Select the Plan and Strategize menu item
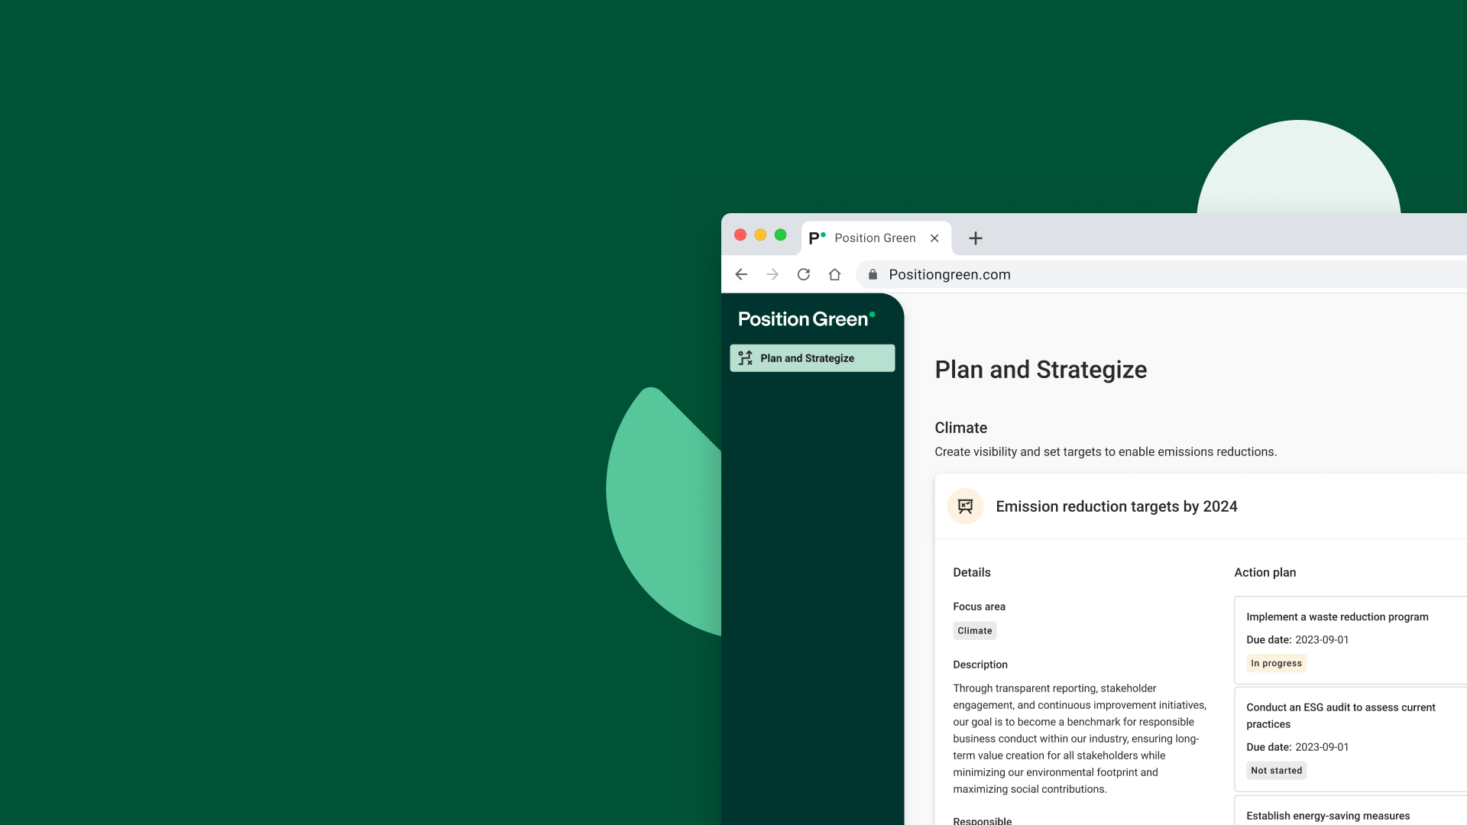This screenshot has height=825, width=1467. click(x=812, y=357)
